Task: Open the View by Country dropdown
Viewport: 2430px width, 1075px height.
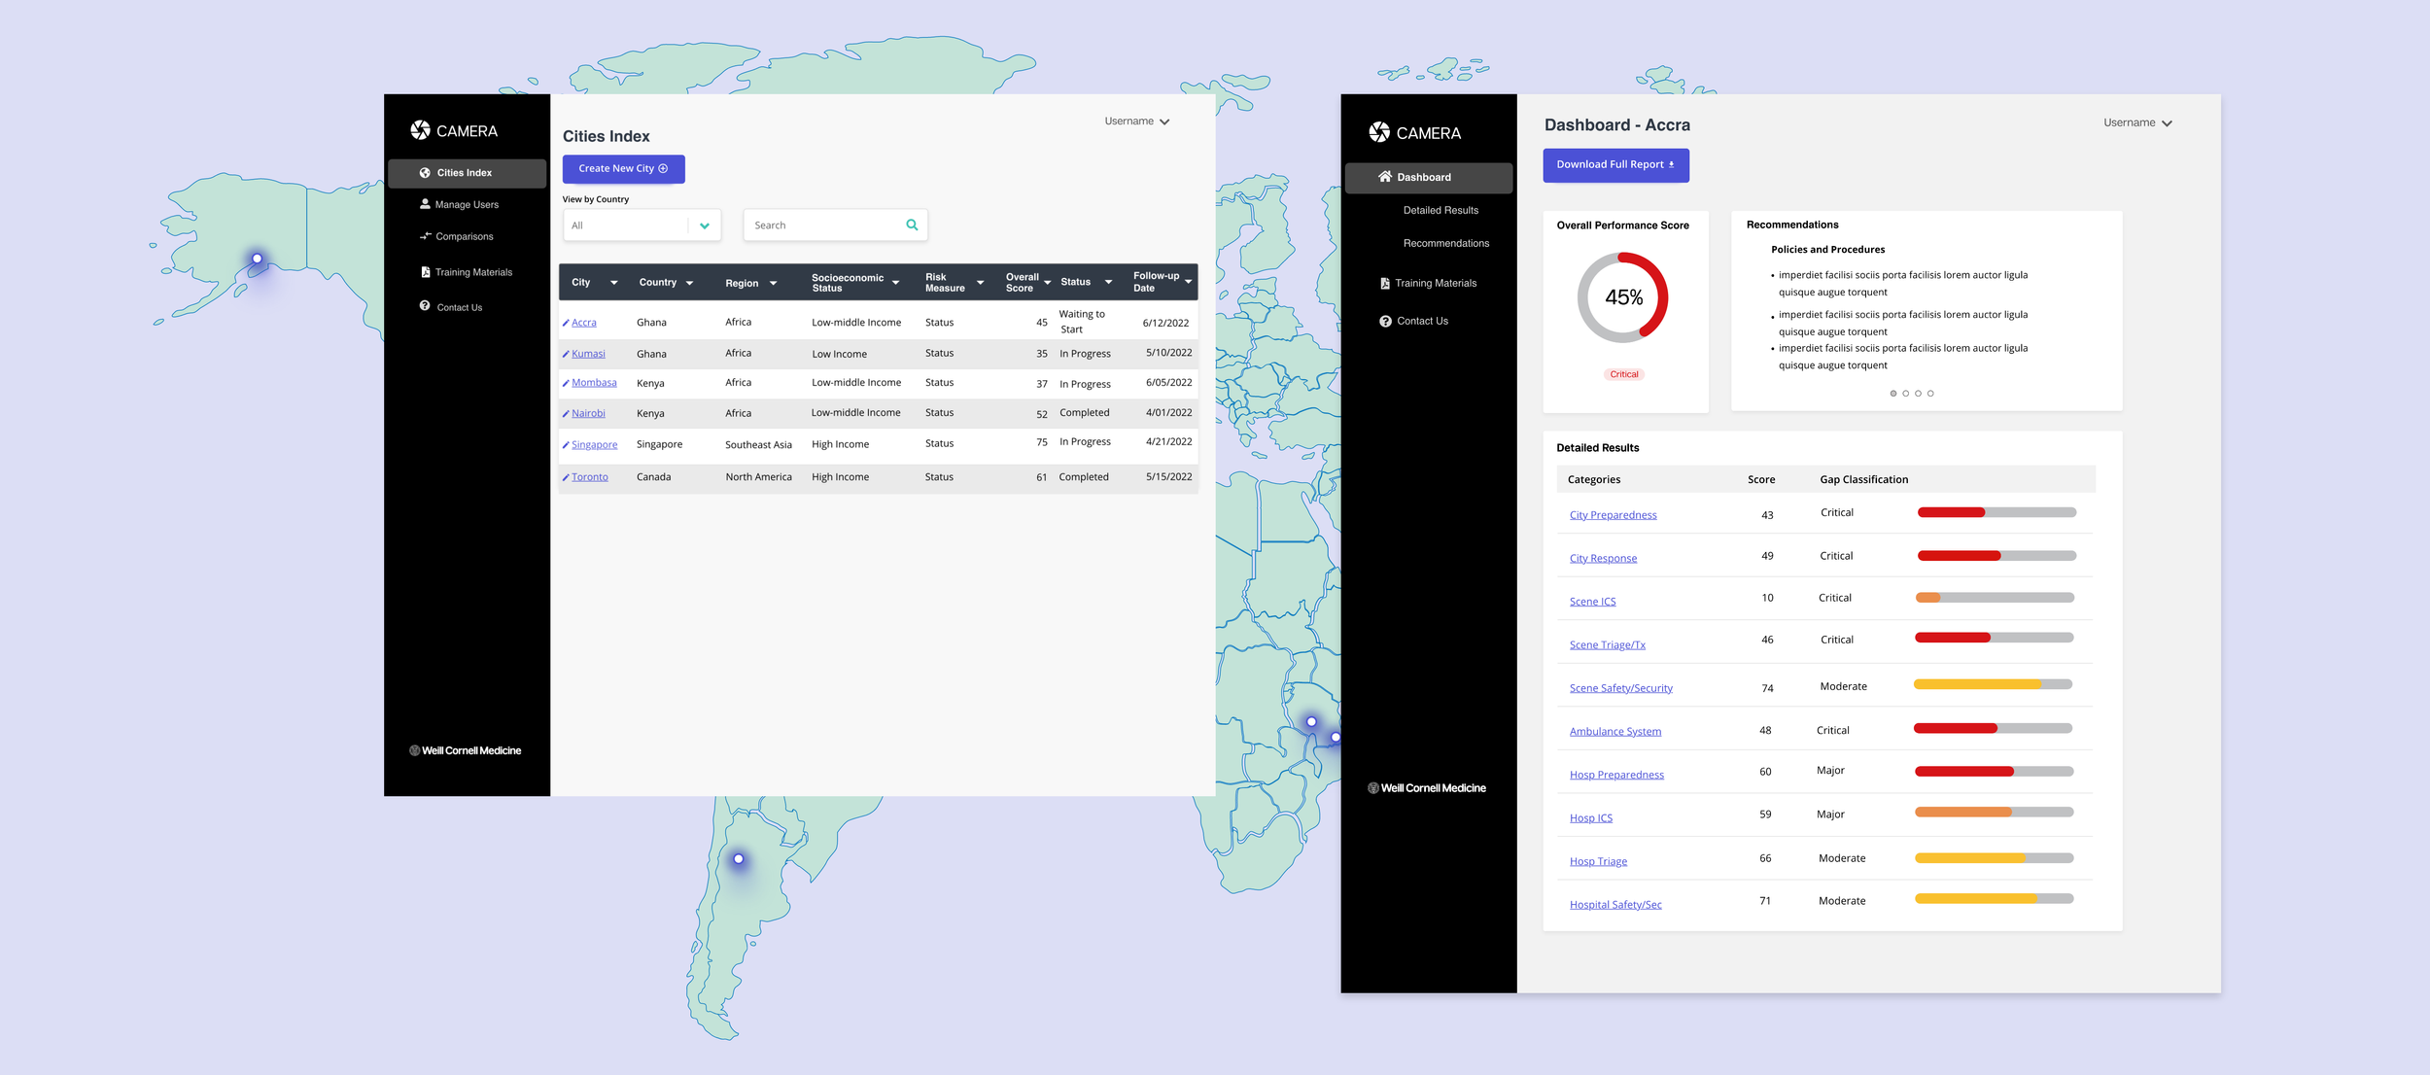Action: tap(705, 225)
